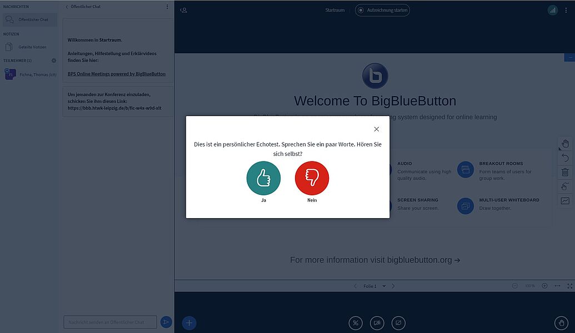Clear all annotations with trash icon
This screenshot has height=333, width=575.
click(x=565, y=172)
